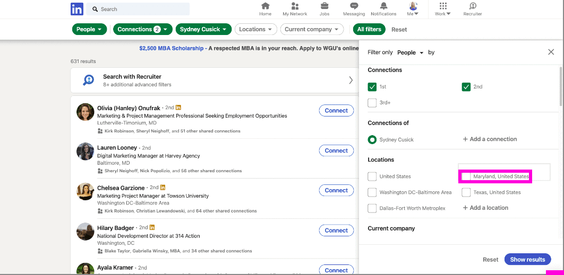The image size is (564, 275).
Task: Open the Connections filter dropdown
Action: point(143,30)
